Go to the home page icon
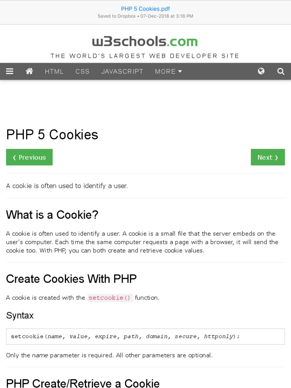This screenshot has height=388, width=291. click(29, 71)
